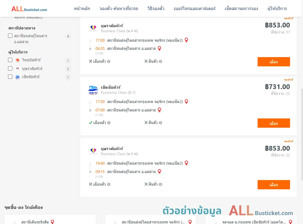The image size is (303, 224).
Task: Click info icon next to คืนตั๋ว in 17:00 trip
Action: point(160,61)
